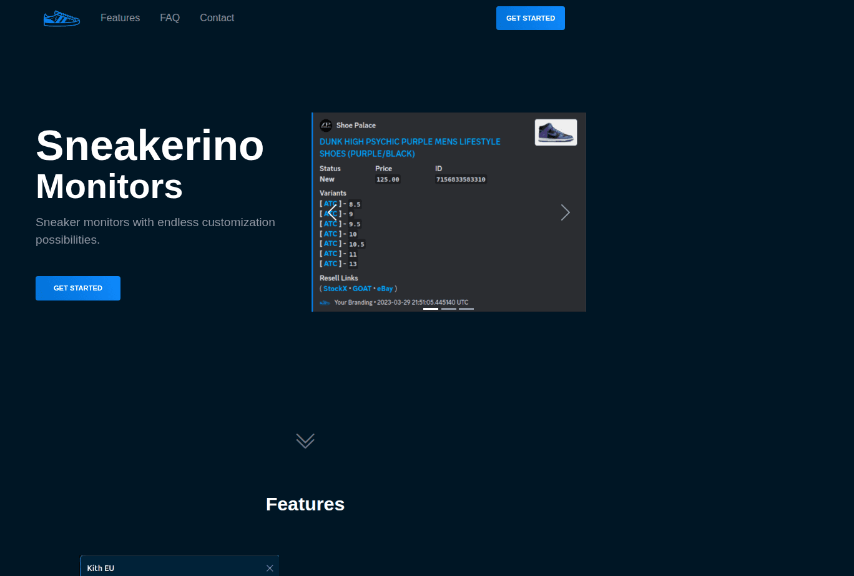Show the previous carousel slide
Viewport: 854px width, 576px height.
pos(332,212)
